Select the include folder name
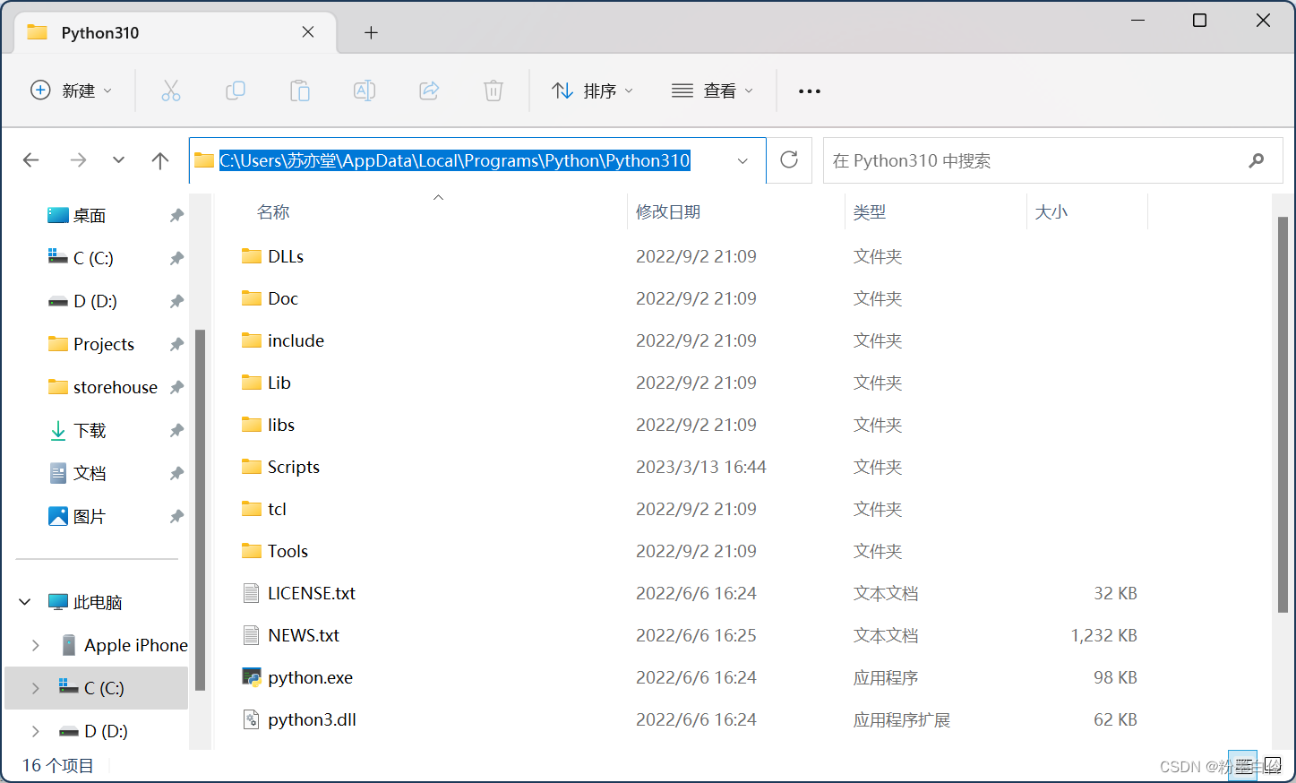This screenshot has height=783, width=1296. click(296, 340)
